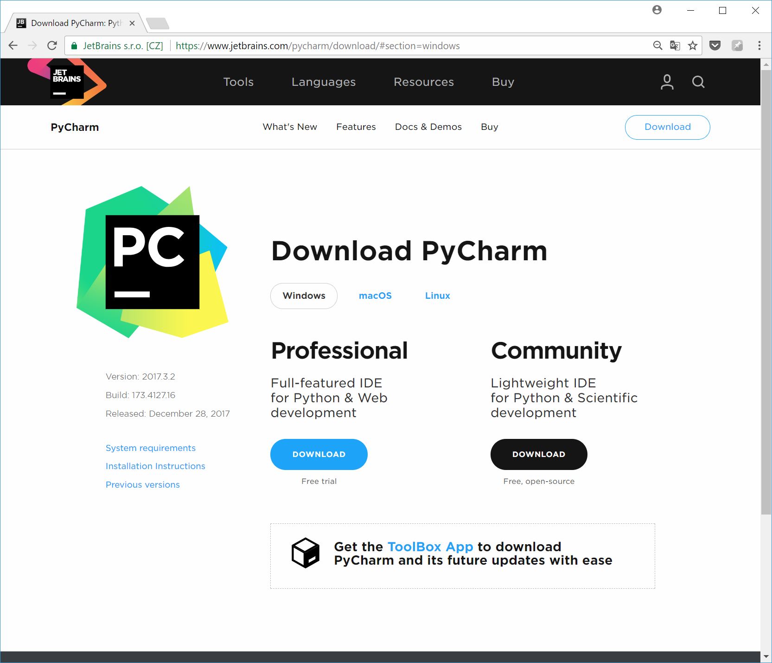
Task: Click the browser back arrow
Action: (x=13, y=45)
